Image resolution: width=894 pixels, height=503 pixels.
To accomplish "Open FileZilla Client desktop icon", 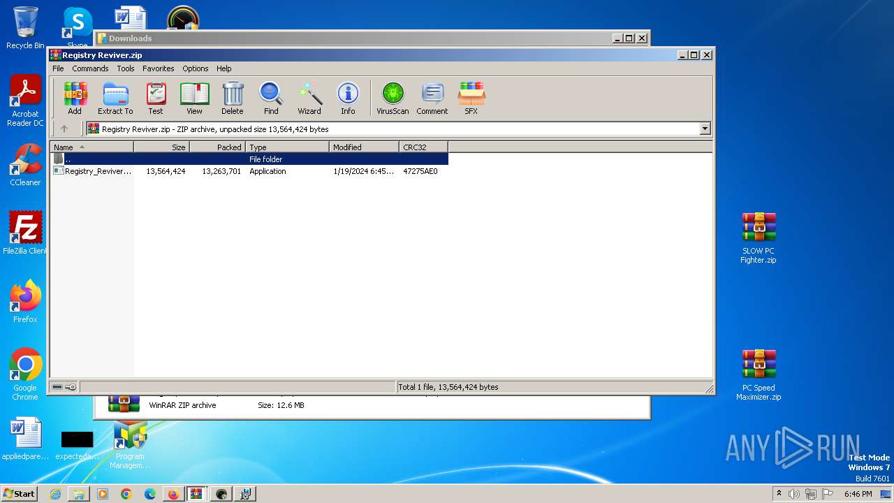I will (25, 233).
